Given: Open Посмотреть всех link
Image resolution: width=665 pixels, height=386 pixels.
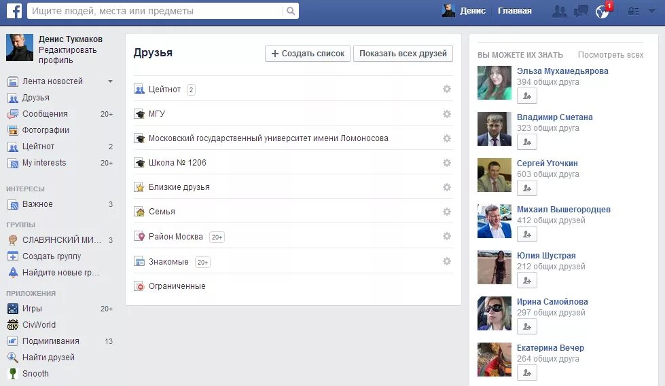Looking at the screenshot, I should [x=610, y=55].
